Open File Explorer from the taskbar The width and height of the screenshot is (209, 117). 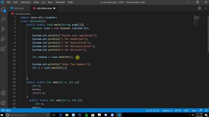coord(67,115)
